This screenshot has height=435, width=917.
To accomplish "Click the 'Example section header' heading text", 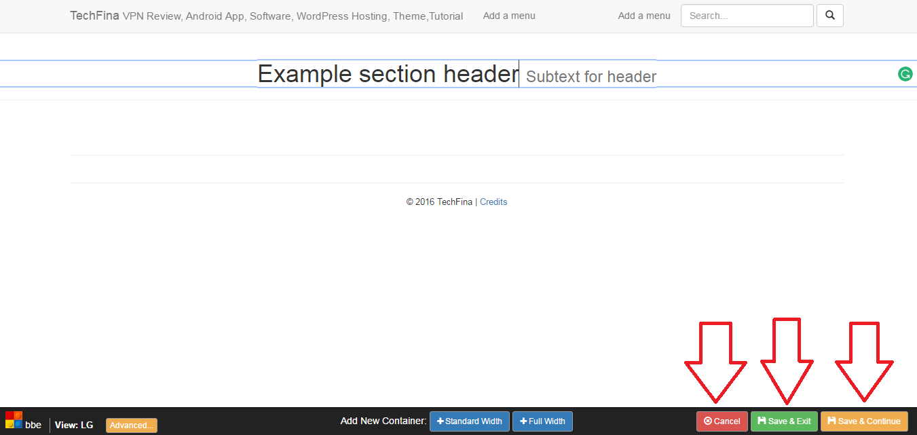I will tap(388, 74).
